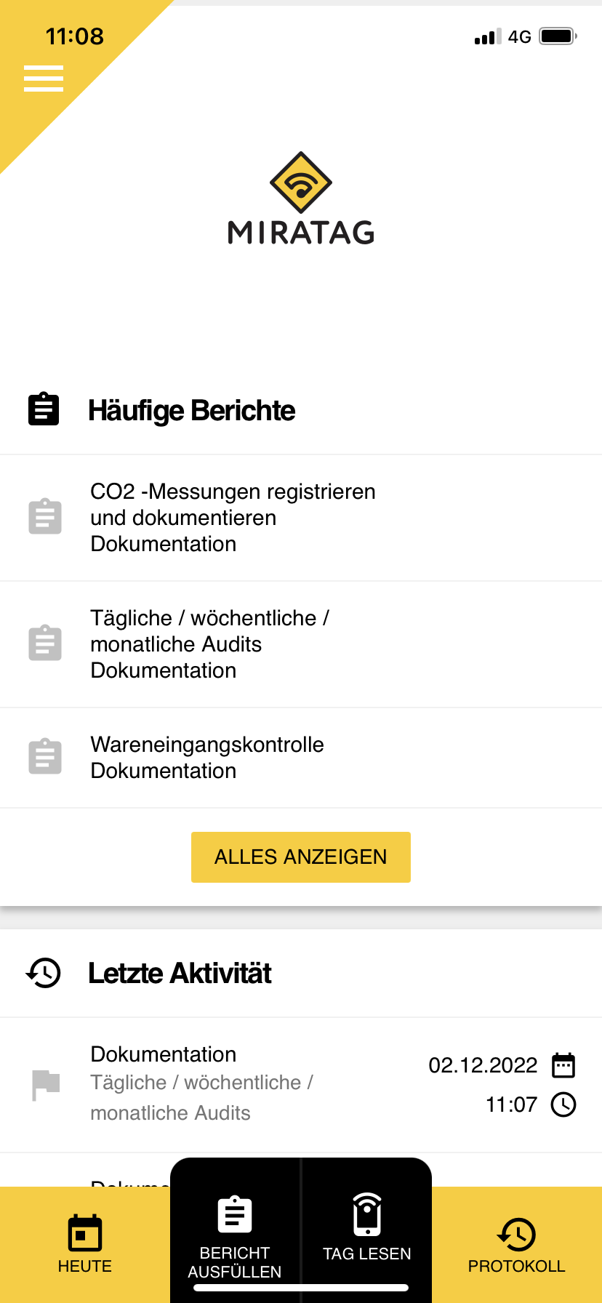Click the clock icon next to 11:07

[563, 1104]
